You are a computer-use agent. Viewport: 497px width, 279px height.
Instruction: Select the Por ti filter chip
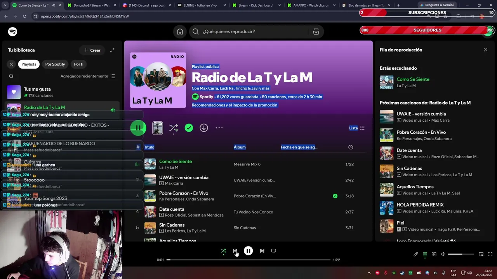tap(78, 64)
